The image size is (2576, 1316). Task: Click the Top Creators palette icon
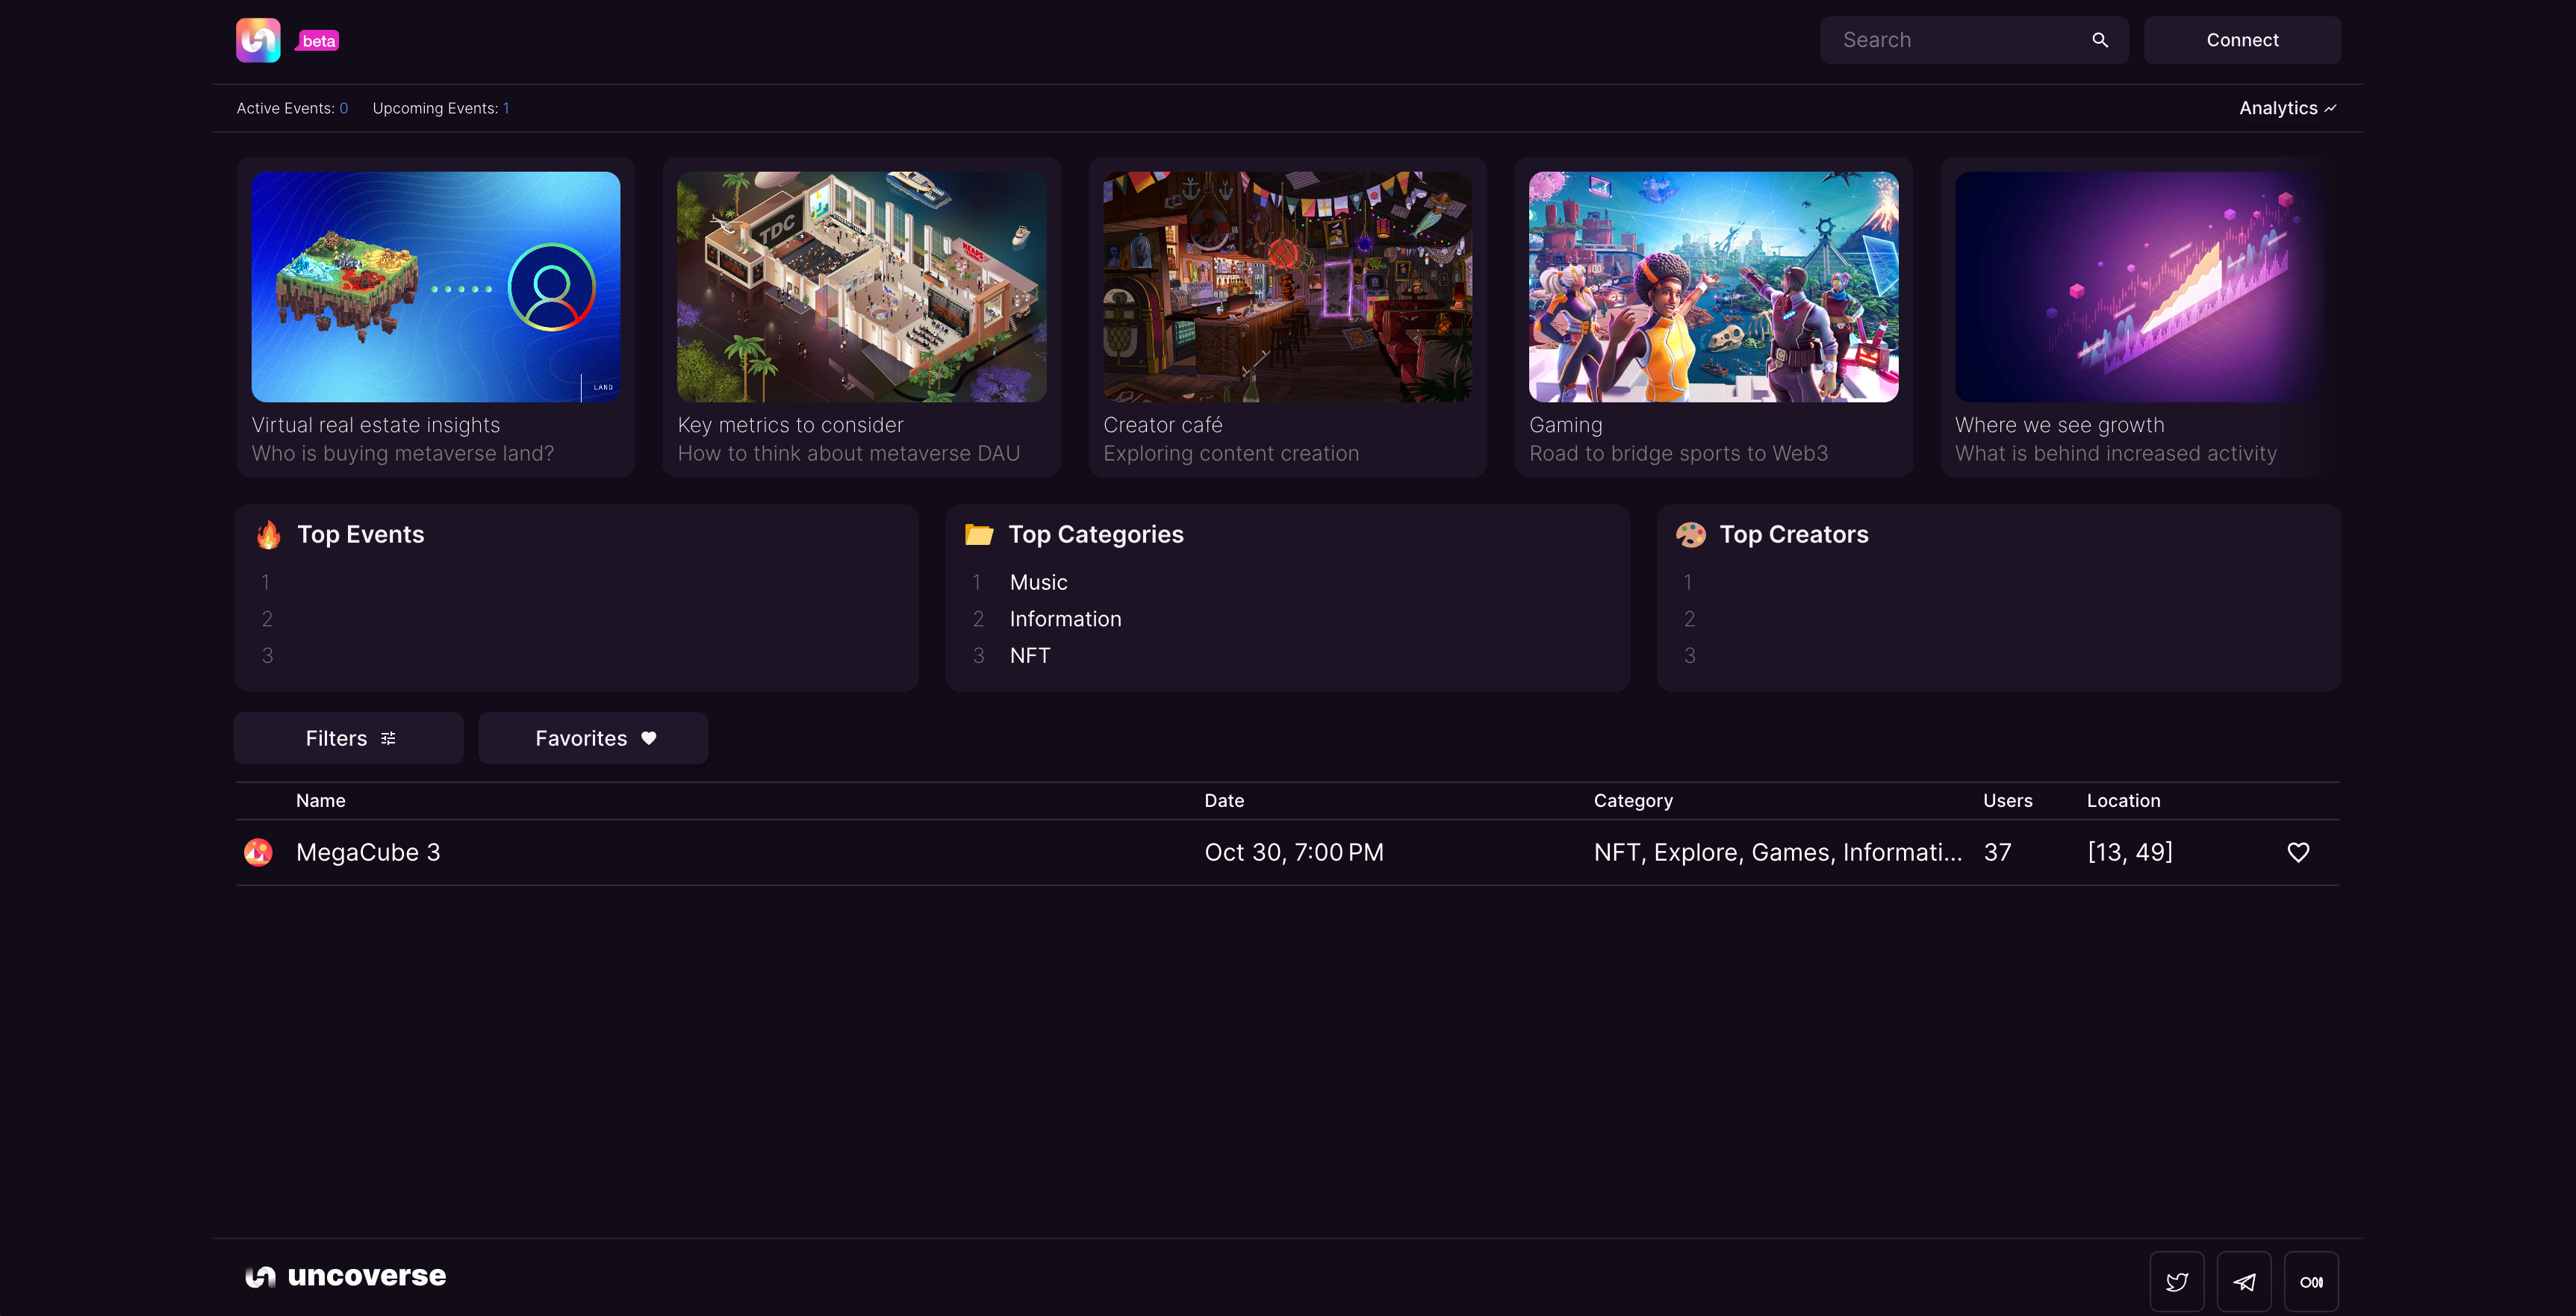(1690, 535)
